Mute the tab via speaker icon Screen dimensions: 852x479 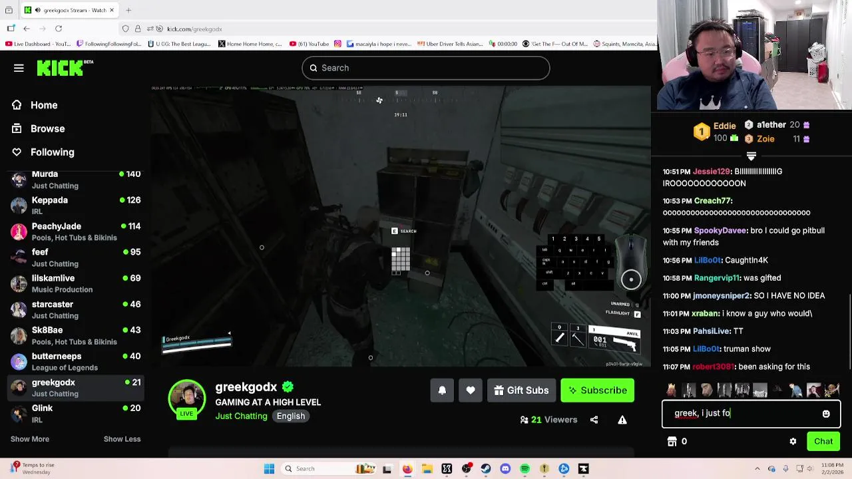pos(37,10)
